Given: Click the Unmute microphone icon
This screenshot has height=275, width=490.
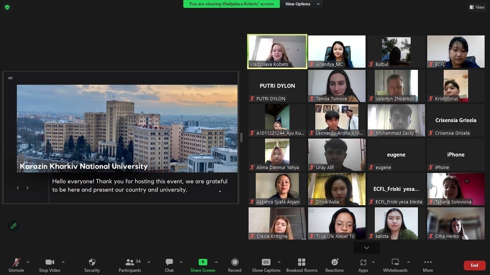Looking at the screenshot, I should click(16, 262).
